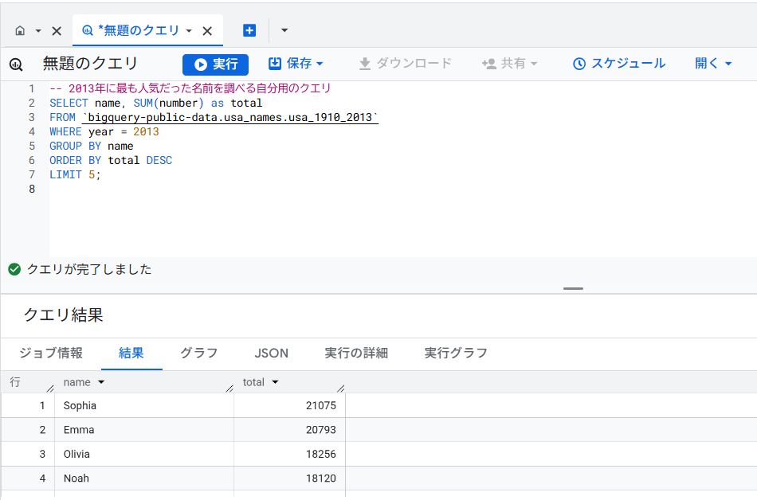Open the 共有 share dropdown
Image resolution: width=757 pixels, height=500 pixels.
tap(509, 63)
